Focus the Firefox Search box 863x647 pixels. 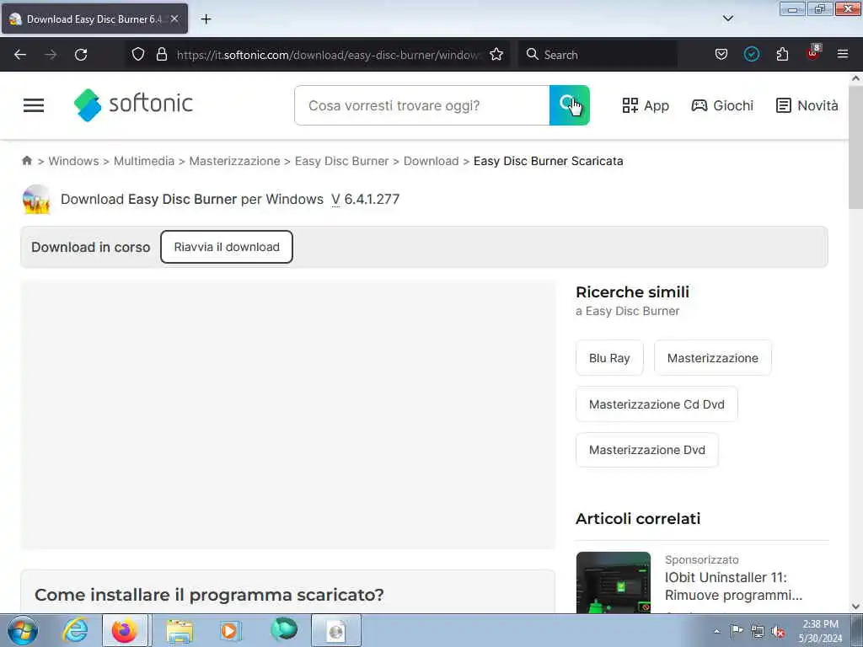pos(598,55)
